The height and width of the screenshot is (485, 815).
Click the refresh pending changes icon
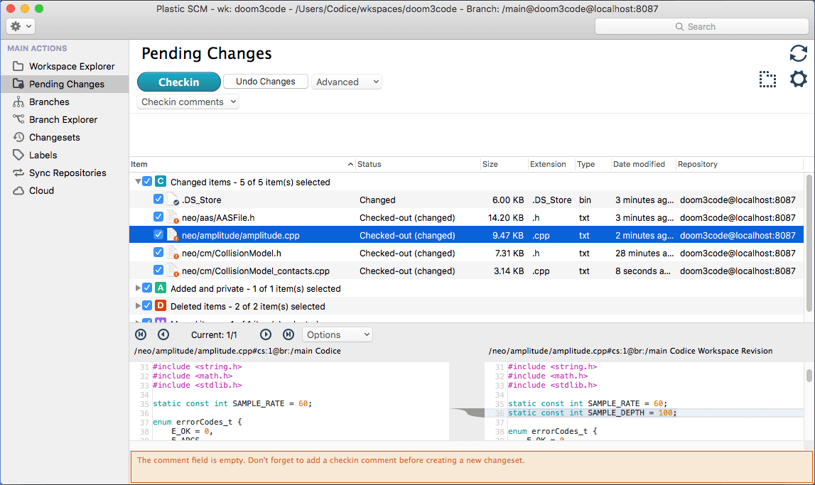tap(798, 53)
